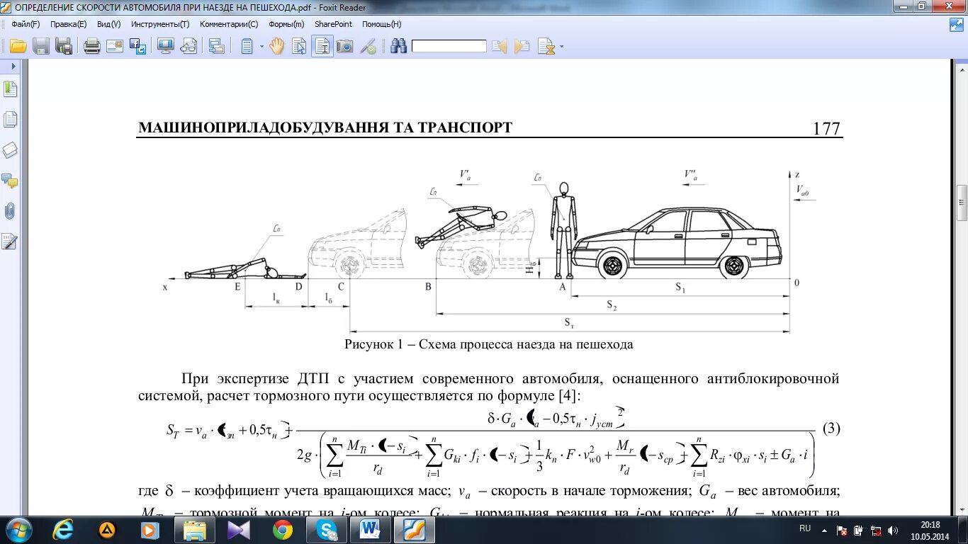The width and height of the screenshot is (968, 544).
Task: Click the vertical scrollbar thumb
Action: [x=962, y=203]
